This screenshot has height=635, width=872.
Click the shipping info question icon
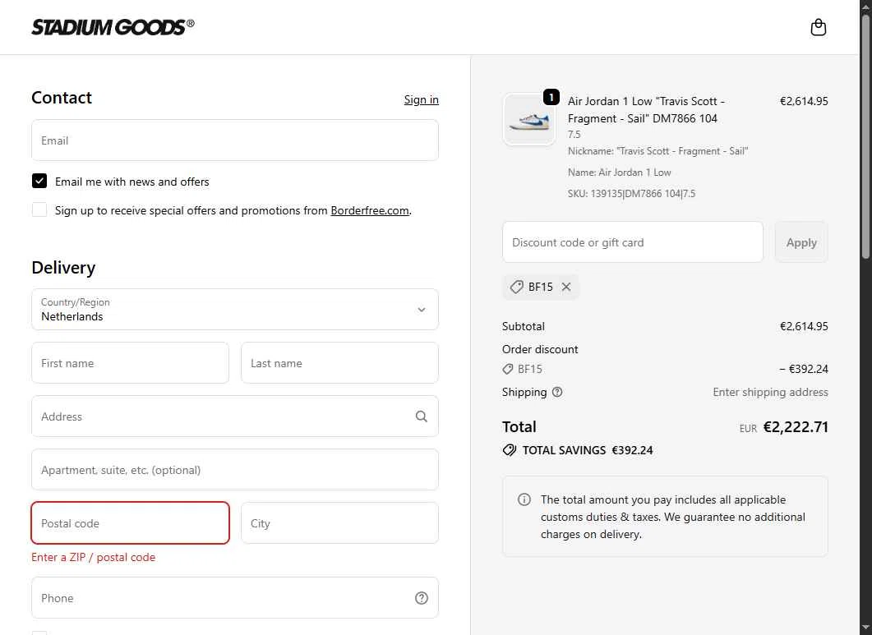[x=557, y=392]
